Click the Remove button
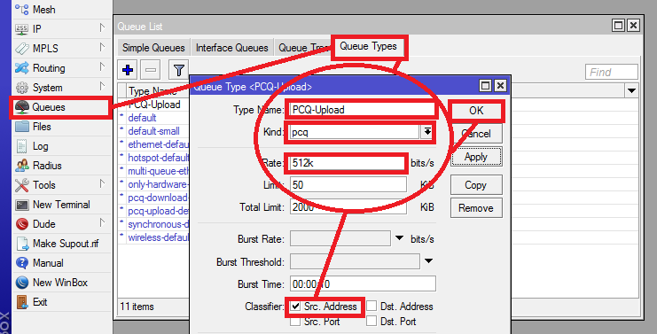This screenshot has height=334, width=657. coord(476,208)
